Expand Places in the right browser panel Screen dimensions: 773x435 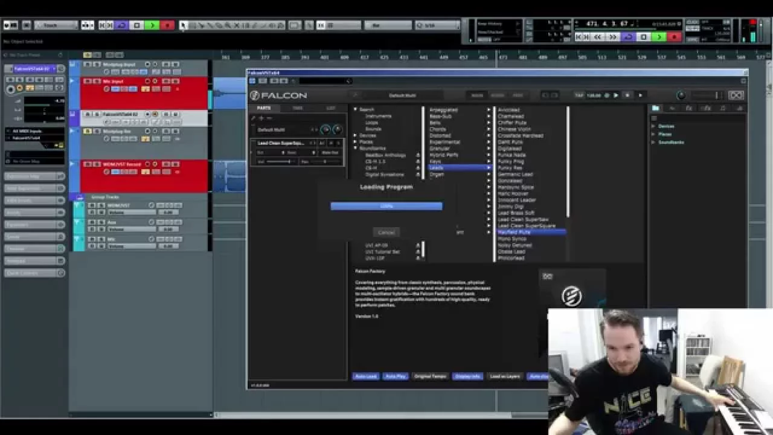(653, 134)
